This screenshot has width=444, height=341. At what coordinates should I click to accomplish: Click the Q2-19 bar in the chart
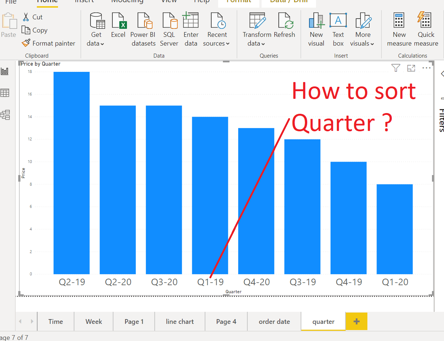coord(72,173)
